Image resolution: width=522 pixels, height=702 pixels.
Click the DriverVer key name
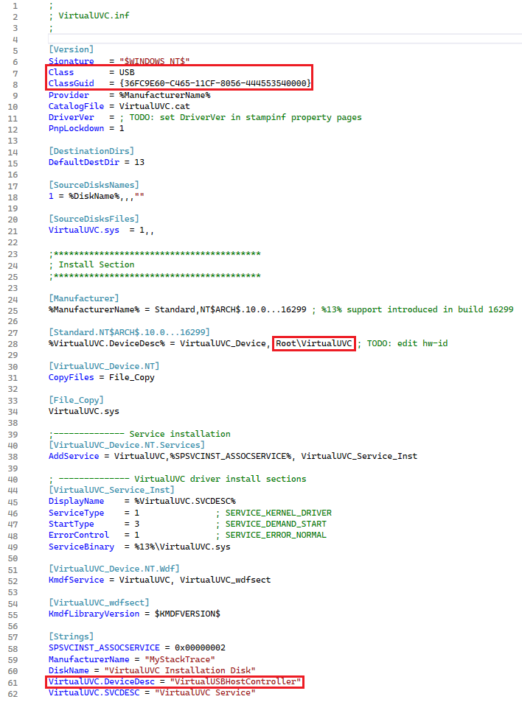tap(72, 117)
